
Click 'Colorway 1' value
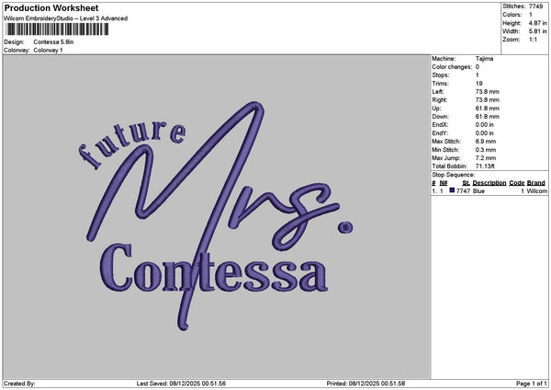48,50
